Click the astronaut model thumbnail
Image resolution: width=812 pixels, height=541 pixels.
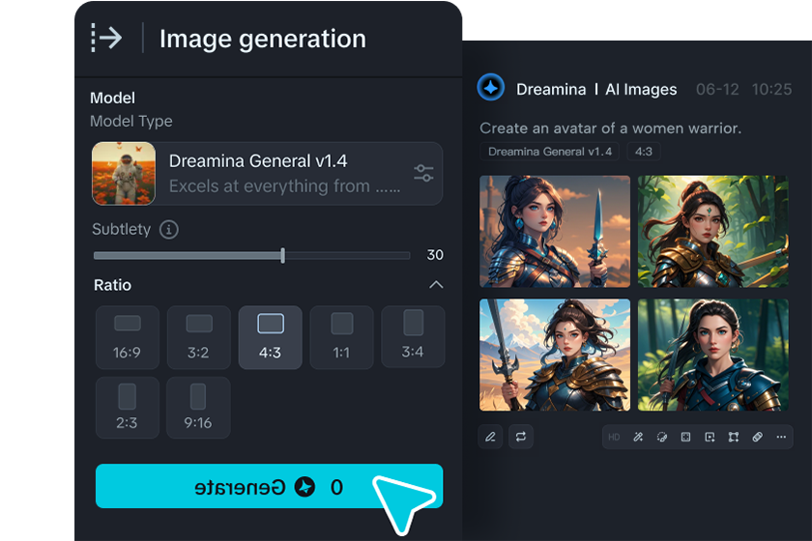pyautogui.click(x=124, y=174)
